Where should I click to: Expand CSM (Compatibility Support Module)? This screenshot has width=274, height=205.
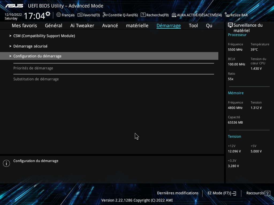44,36
